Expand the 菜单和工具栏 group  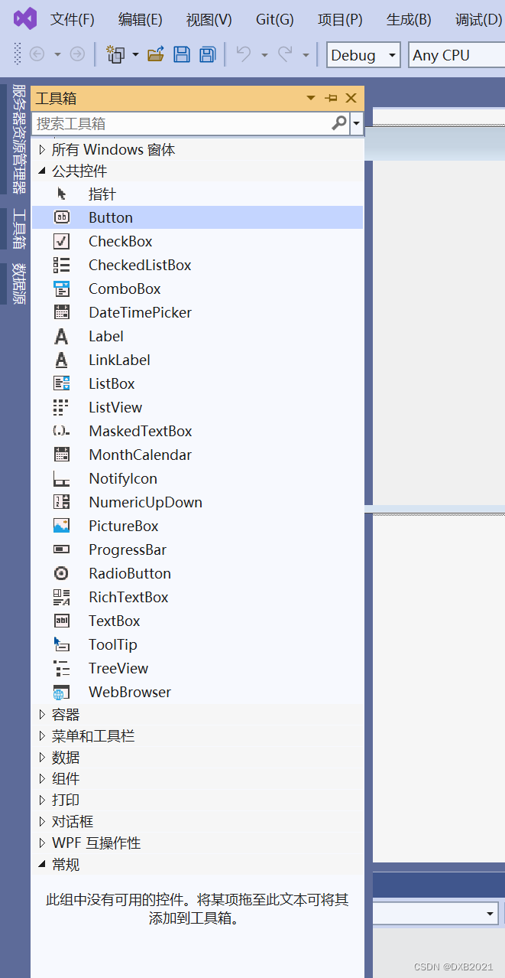point(42,736)
